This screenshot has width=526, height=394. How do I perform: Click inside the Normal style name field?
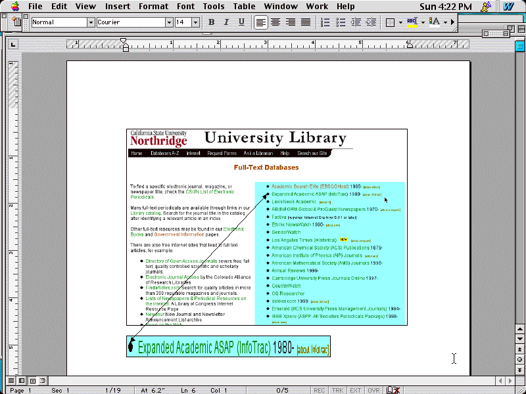(59, 22)
